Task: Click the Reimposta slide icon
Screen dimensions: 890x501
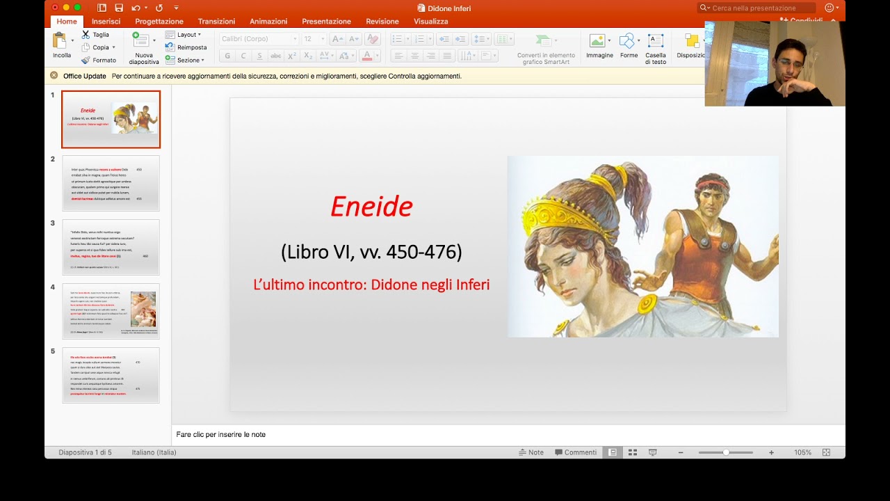Action: tap(170, 47)
